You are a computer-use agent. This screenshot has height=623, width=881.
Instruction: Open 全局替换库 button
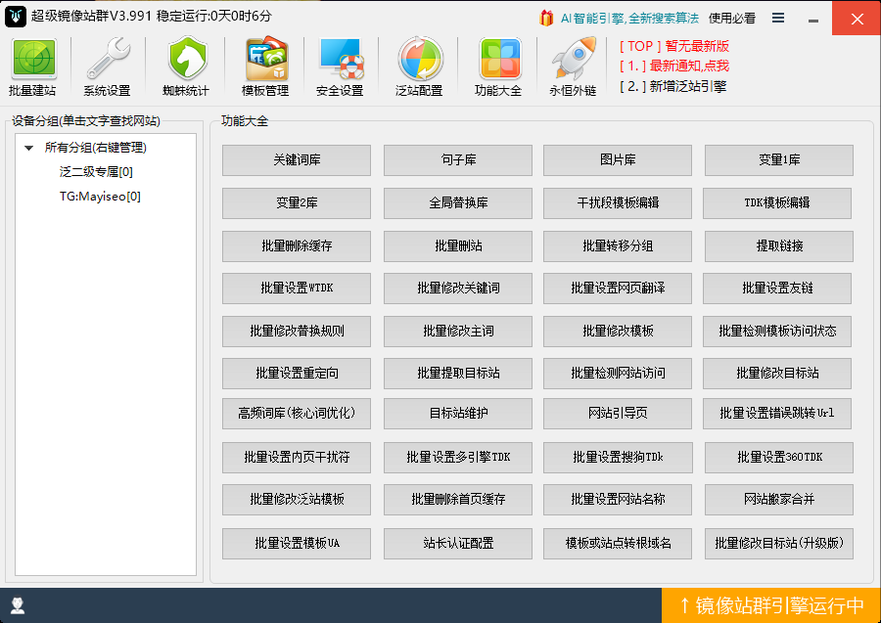coord(458,203)
